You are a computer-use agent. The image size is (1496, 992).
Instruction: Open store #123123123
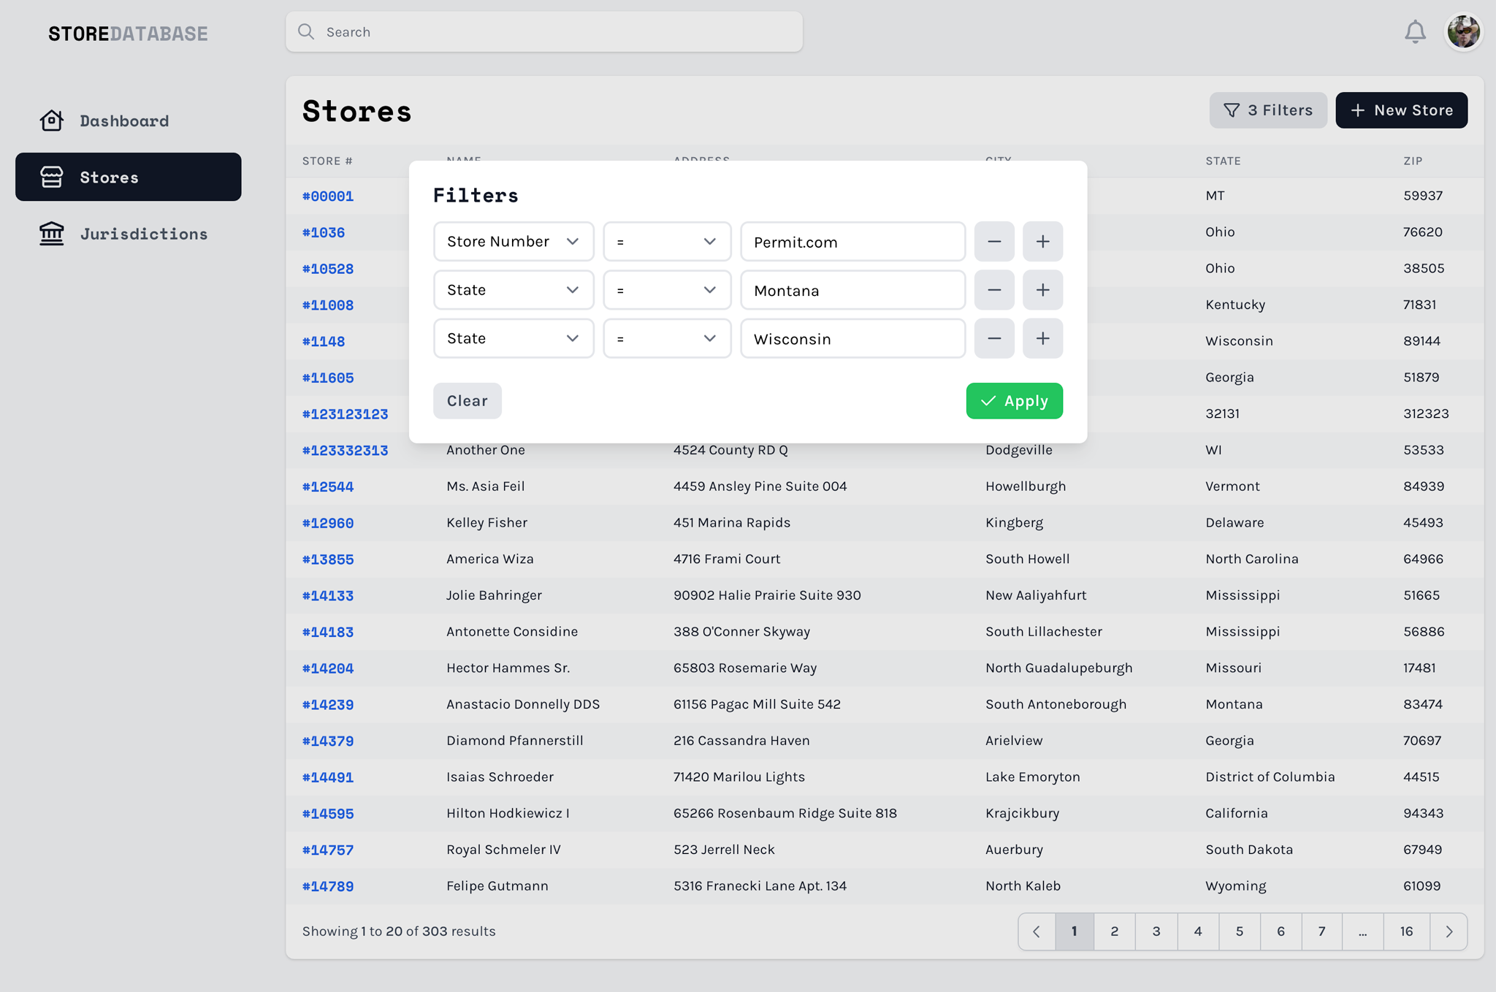pos(346,414)
